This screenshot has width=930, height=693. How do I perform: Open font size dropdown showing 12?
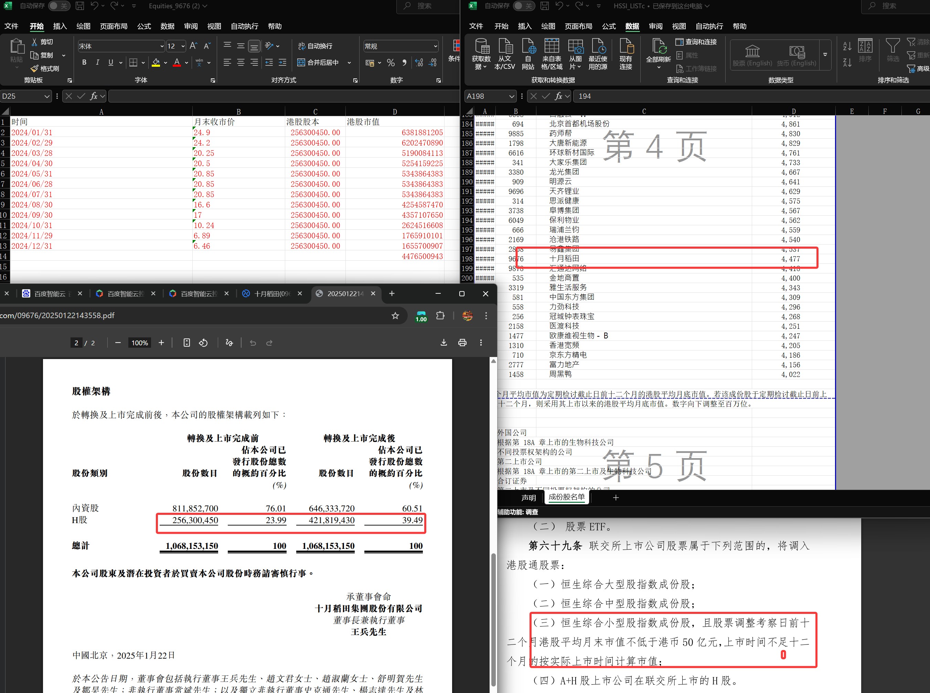(x=183, y=46)
